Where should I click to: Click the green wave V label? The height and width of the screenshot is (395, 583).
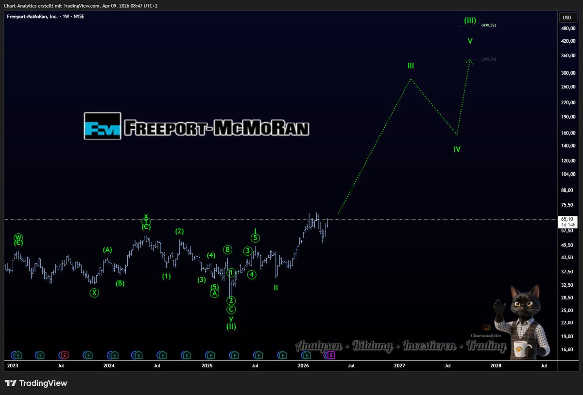pyautogui.click(x=470, y=41)
